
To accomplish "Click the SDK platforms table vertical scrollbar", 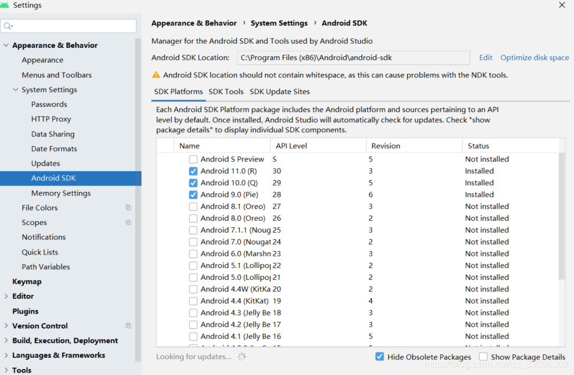I will coord(562,217).
